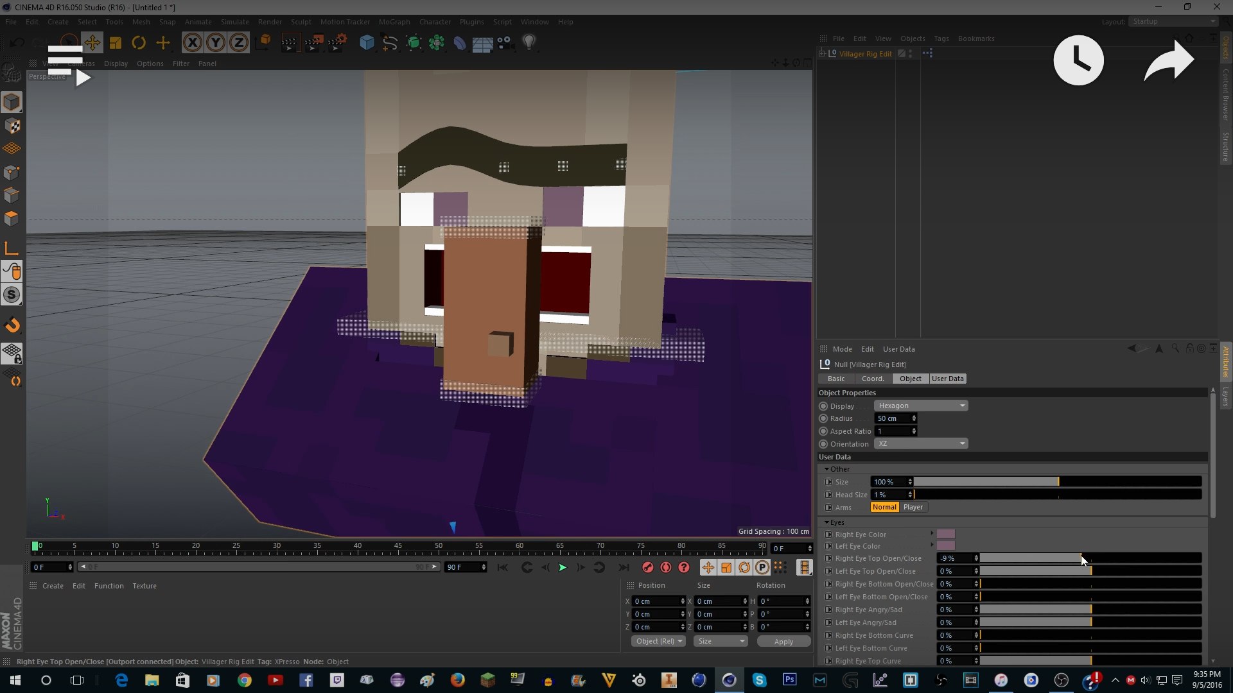1233x693 pixels.
Task: Click the Position X input field
Action: [x=656, y=601]
